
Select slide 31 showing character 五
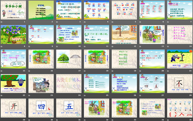(x=69, y=108)
